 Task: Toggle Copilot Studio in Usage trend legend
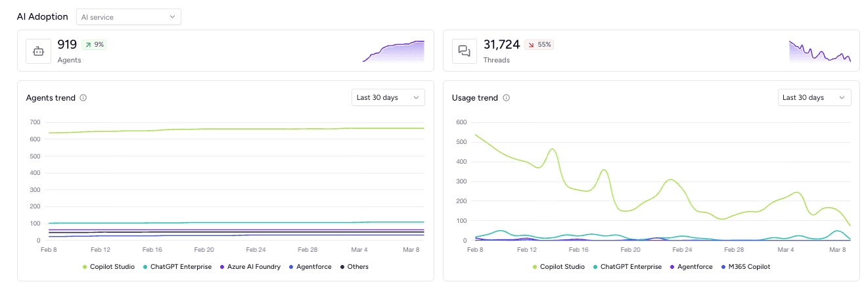point(558,267)
